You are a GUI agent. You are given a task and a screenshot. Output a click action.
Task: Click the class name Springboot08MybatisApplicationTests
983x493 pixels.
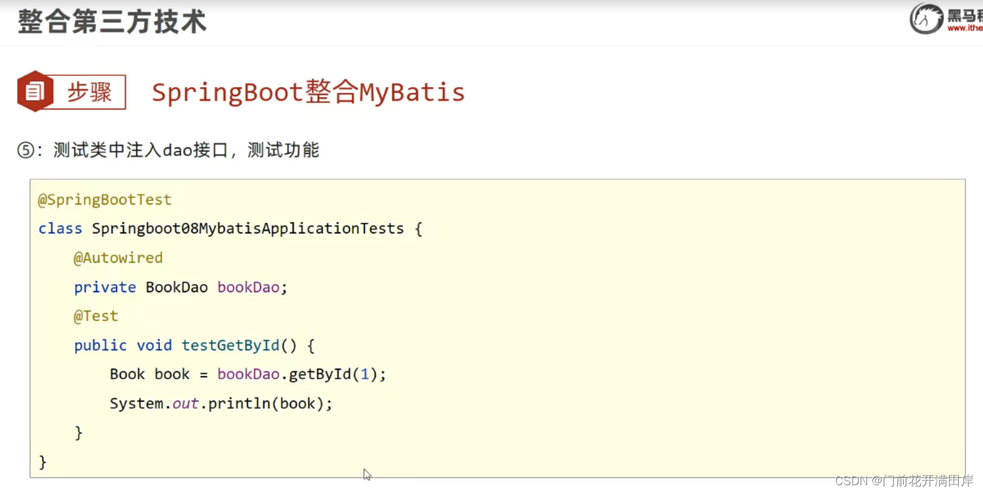pos(248,228)
